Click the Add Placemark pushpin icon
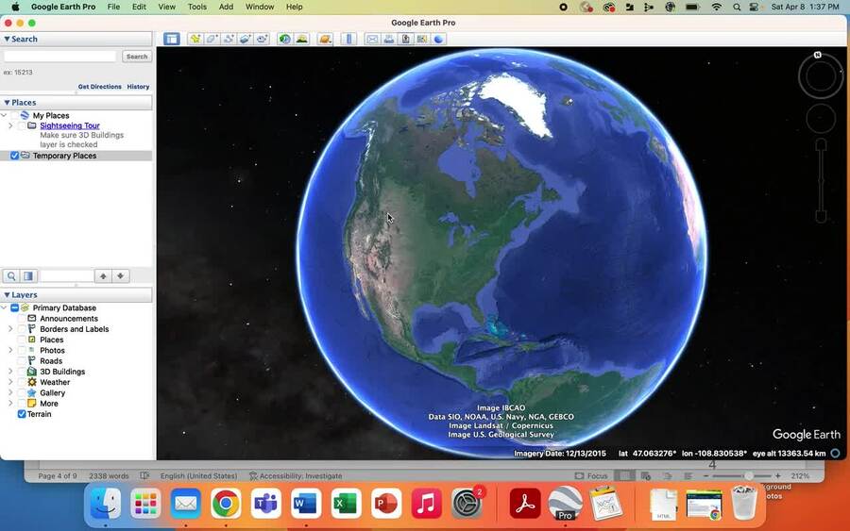The width and height of the screenshot is (850, 531). point(195,39)
